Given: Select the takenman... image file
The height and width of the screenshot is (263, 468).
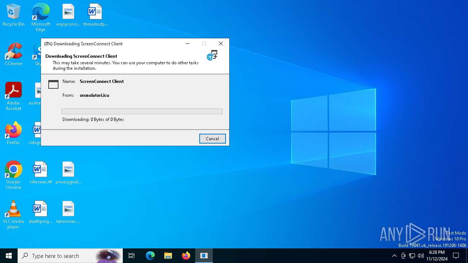Looking at the screenshot, I should 68,213.
